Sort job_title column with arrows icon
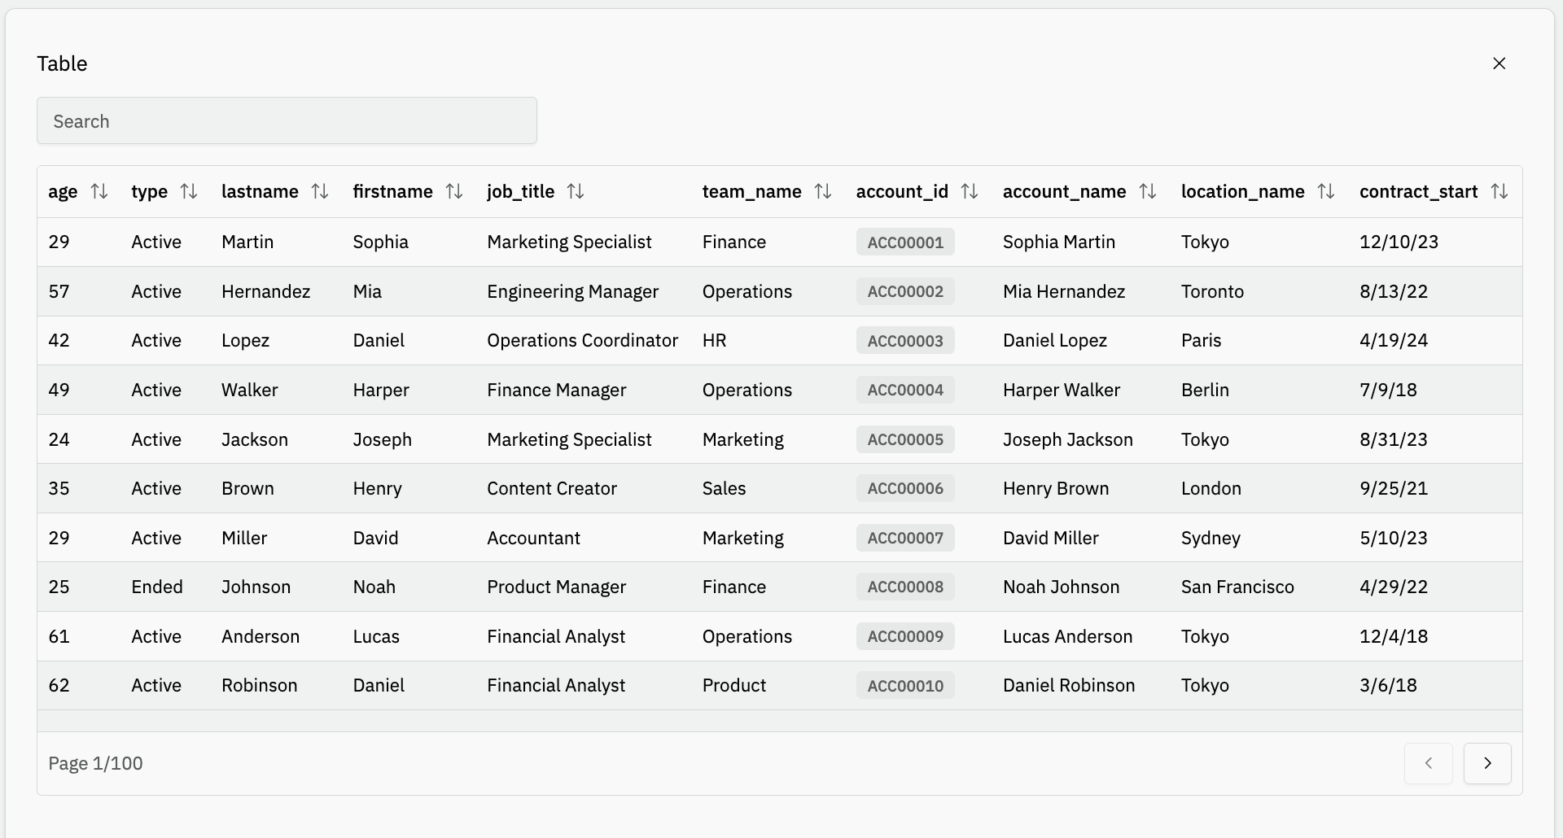Screen dimensions: 1563x838 coord(576,191)
